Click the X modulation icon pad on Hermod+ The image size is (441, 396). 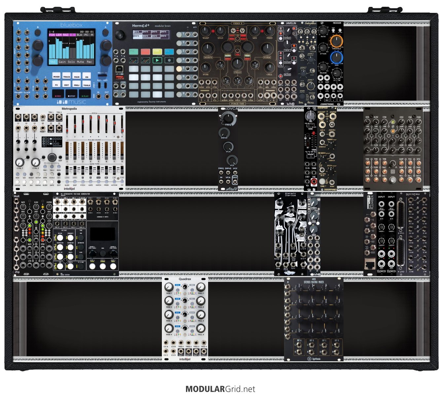click(x=133, y=60)
